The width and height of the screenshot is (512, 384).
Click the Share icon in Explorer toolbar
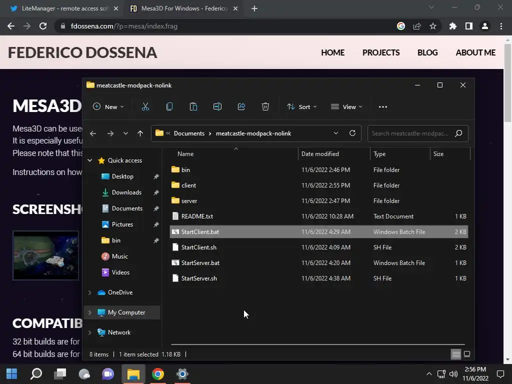[x=241, y=107]
